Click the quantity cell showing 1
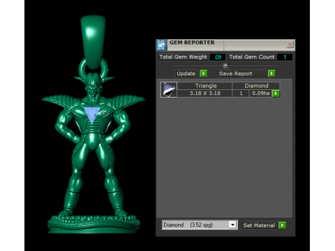335x251 pixels. click(241, 93)
